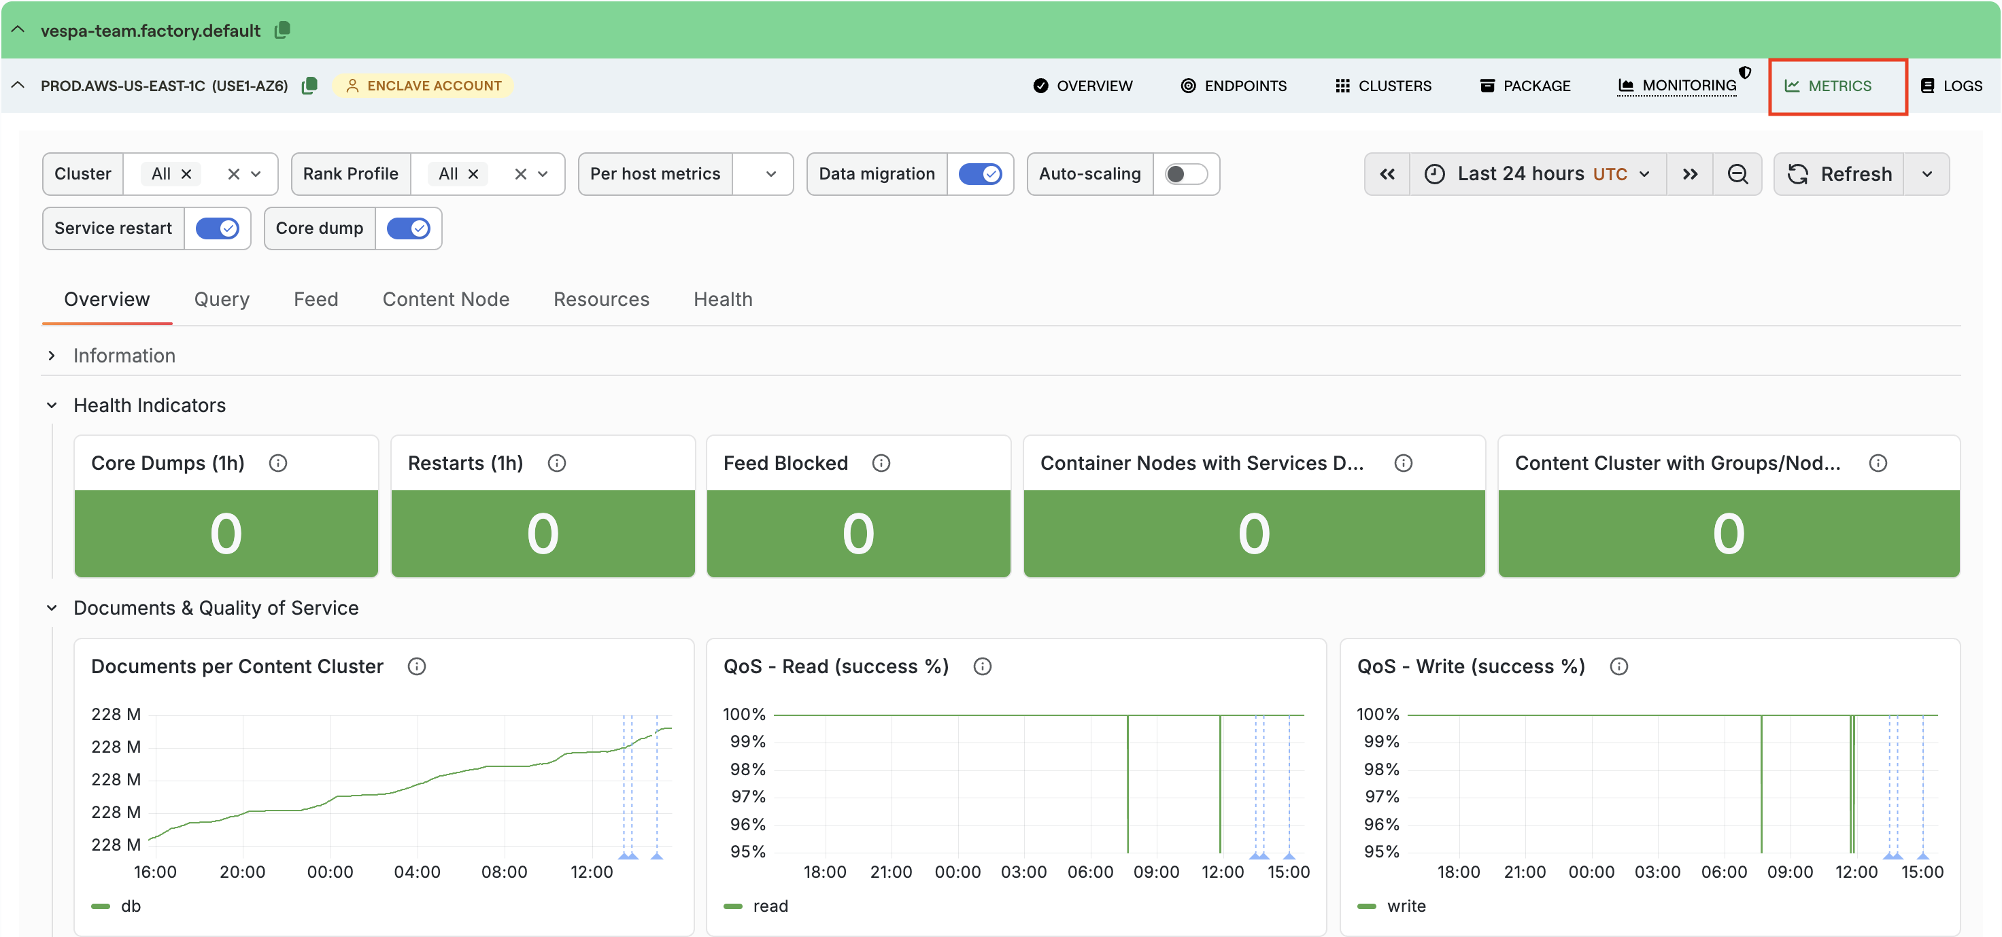Switch to the Query tab
The height and width of the screenshot is (937, 2002).
point(222,299)
